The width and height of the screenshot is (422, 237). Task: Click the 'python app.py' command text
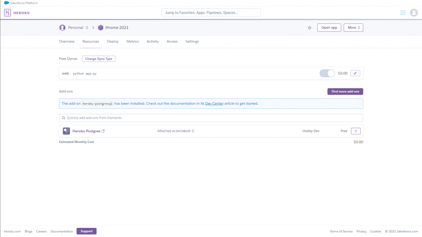pyautogui.click(x=85, y=73)
